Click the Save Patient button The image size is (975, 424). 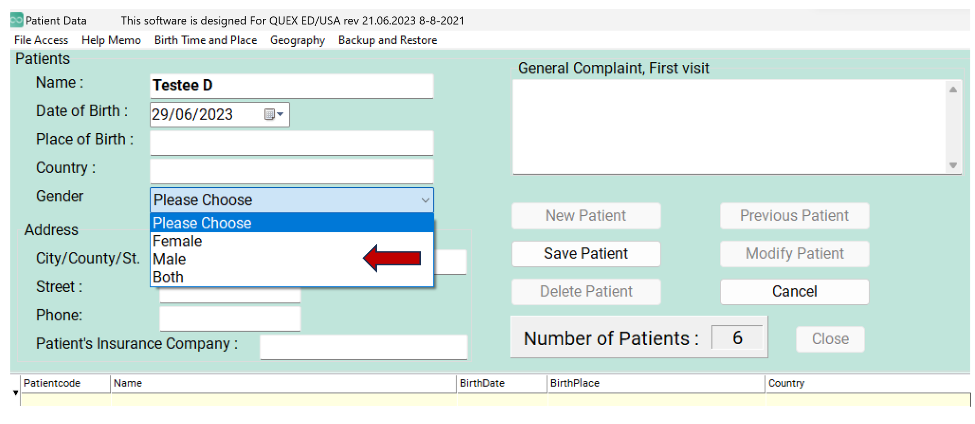[586, 254]
